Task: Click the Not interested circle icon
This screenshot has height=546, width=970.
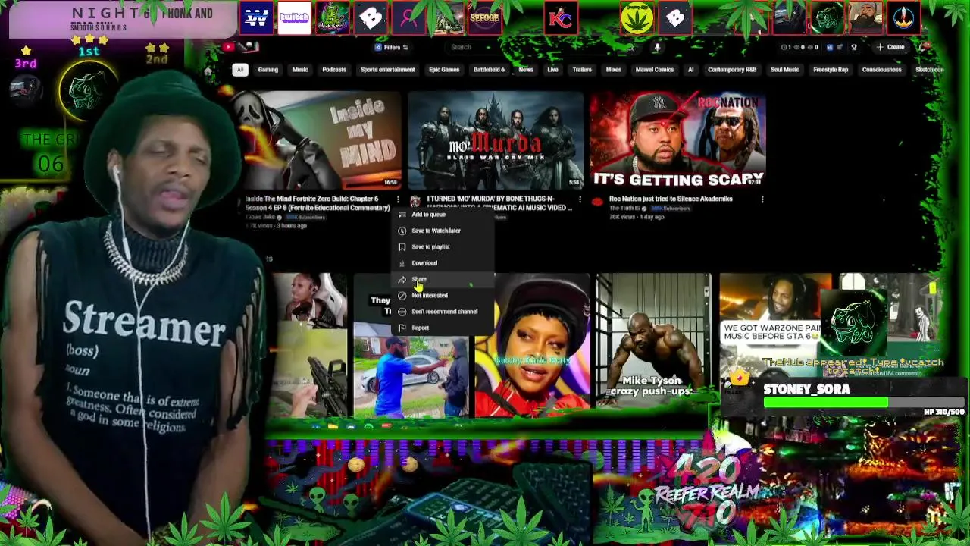Action: pyautogui.click(x=402, y=295)
